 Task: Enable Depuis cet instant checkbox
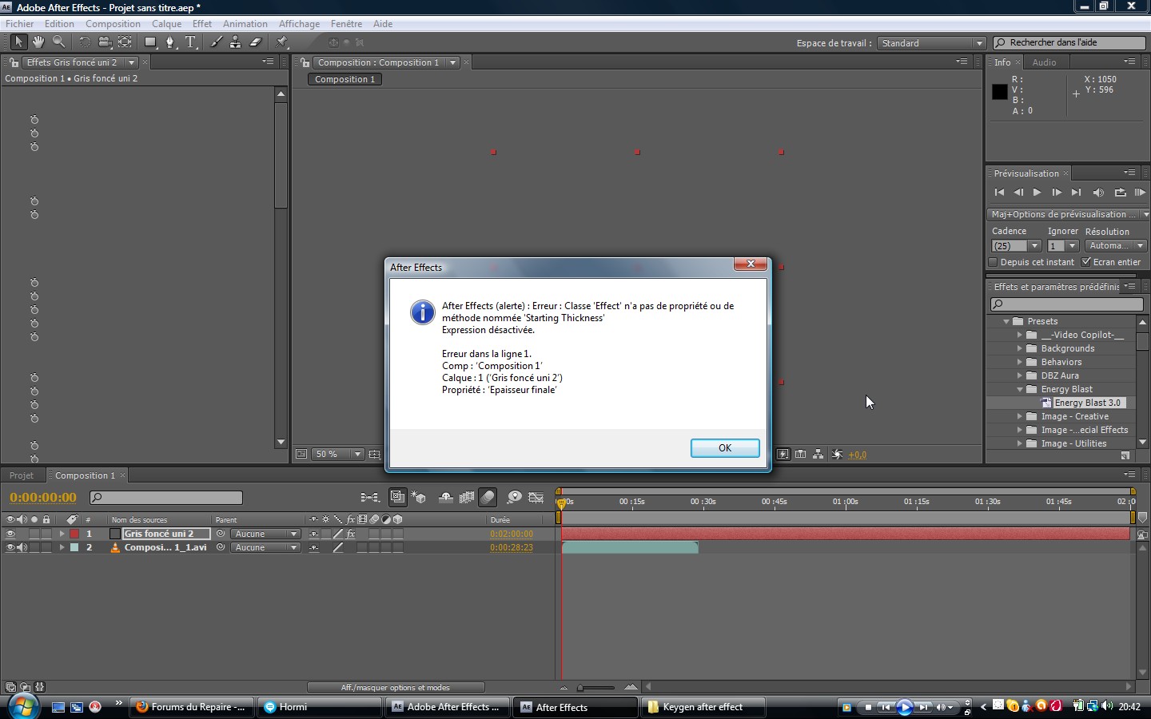[x=993, y=262]
